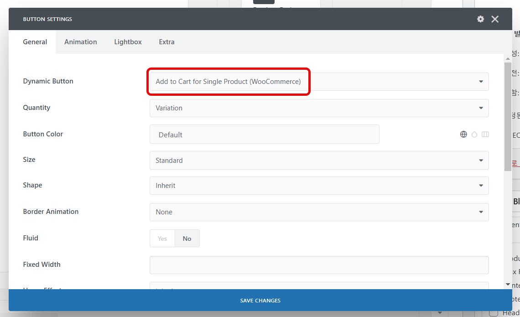Open the gear settings icon in header
Viewport: 520px width, 317px height.
pos(480,19)
